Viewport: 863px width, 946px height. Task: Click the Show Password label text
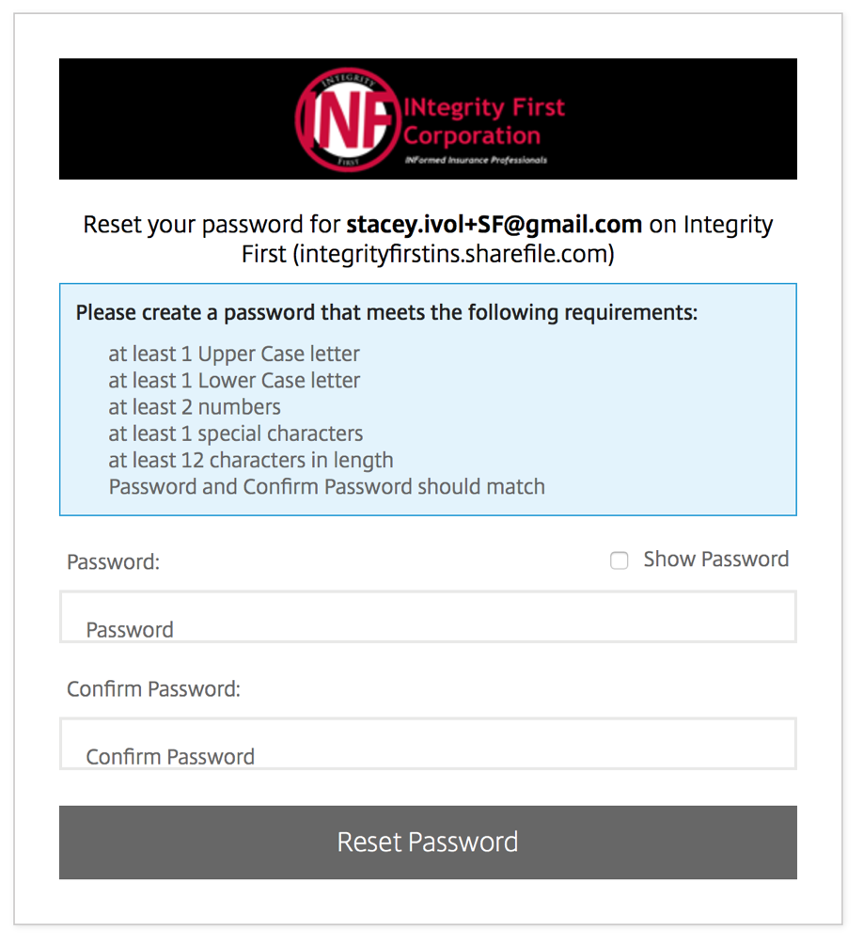[x=715, y=560]
